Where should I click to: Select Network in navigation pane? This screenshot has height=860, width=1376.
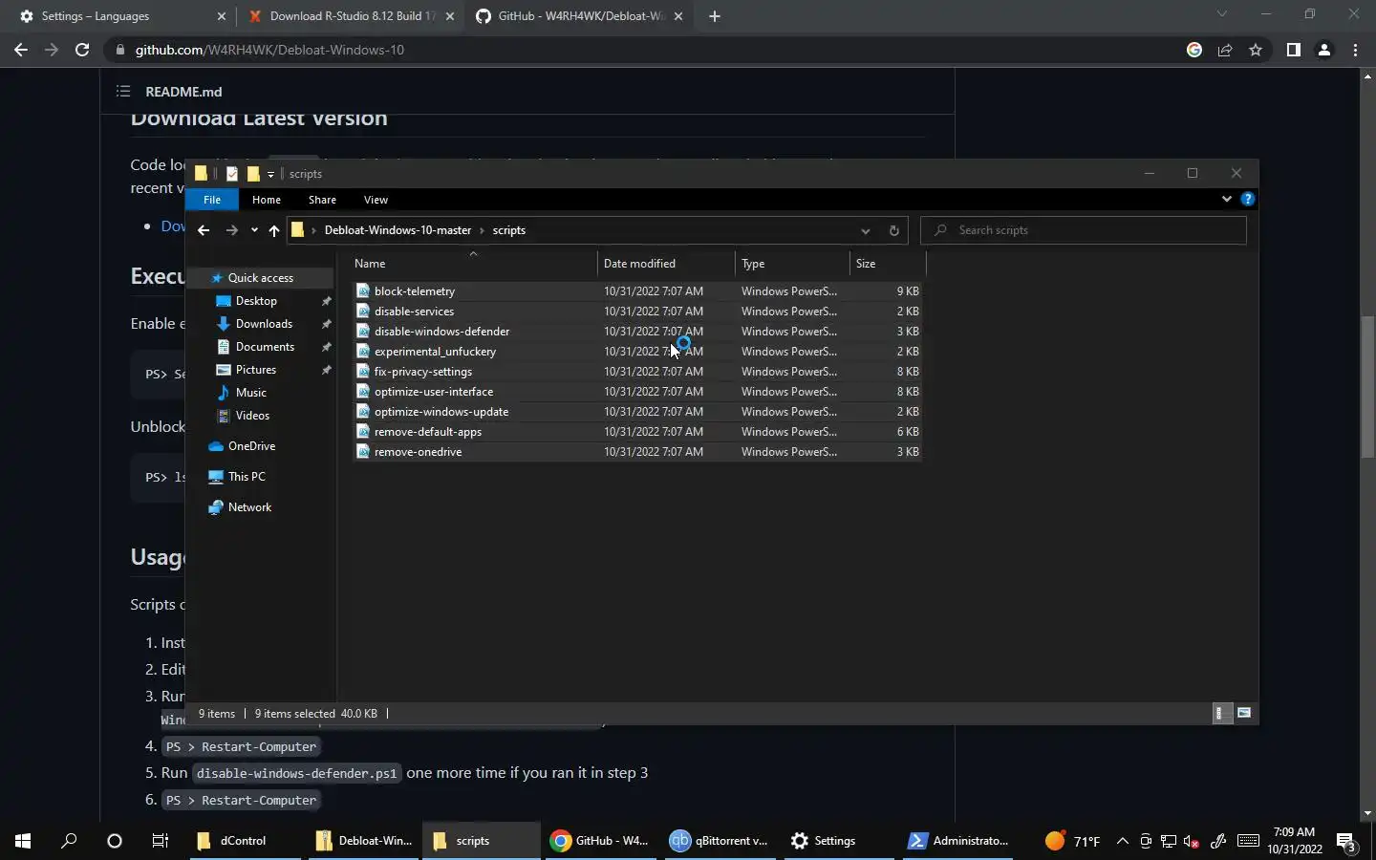249,507
